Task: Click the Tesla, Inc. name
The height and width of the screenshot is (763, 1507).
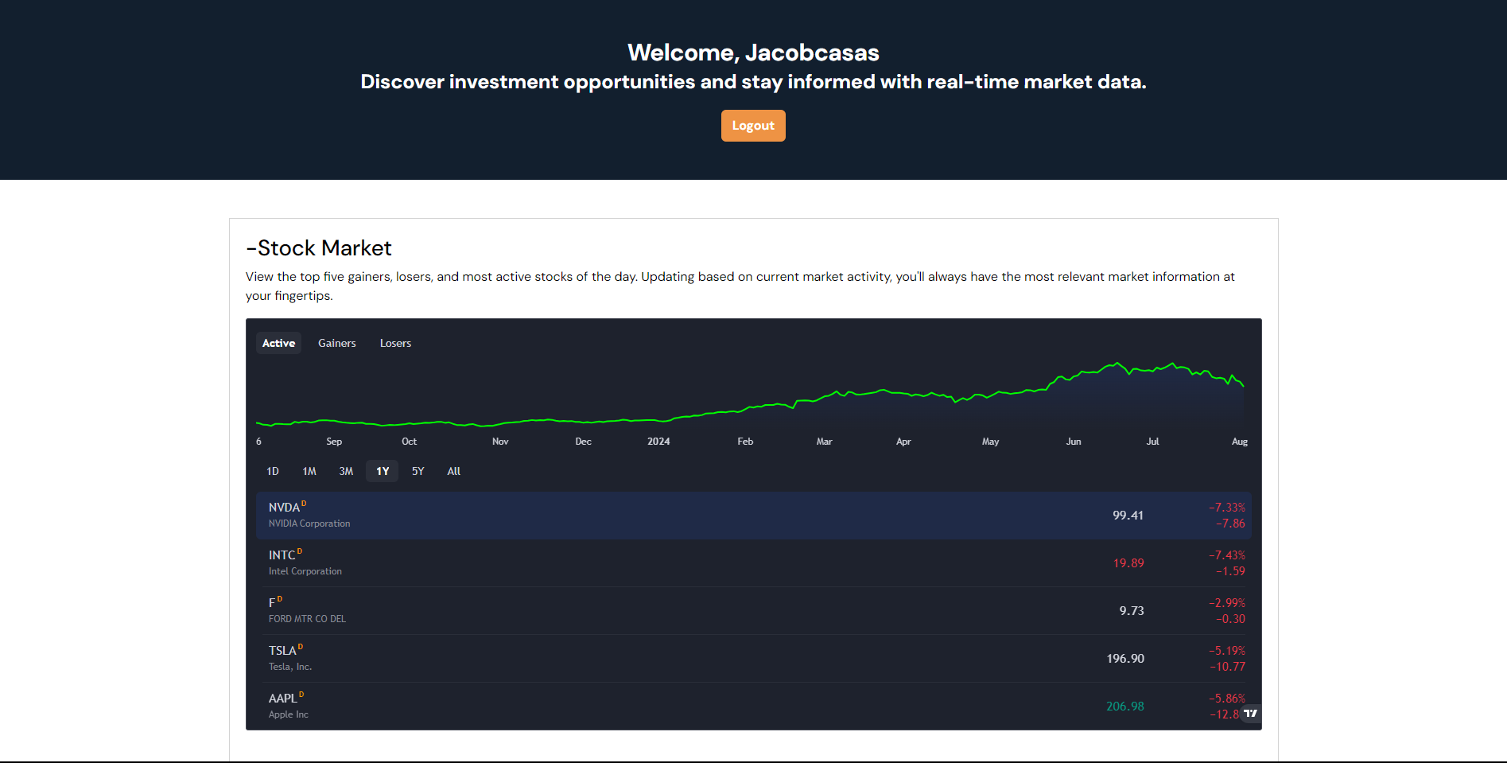Action: click(290, 667)
